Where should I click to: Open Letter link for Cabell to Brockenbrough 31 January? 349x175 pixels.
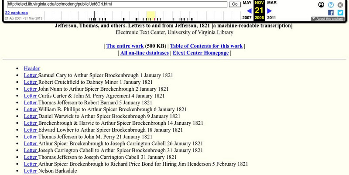pos(31,150)
